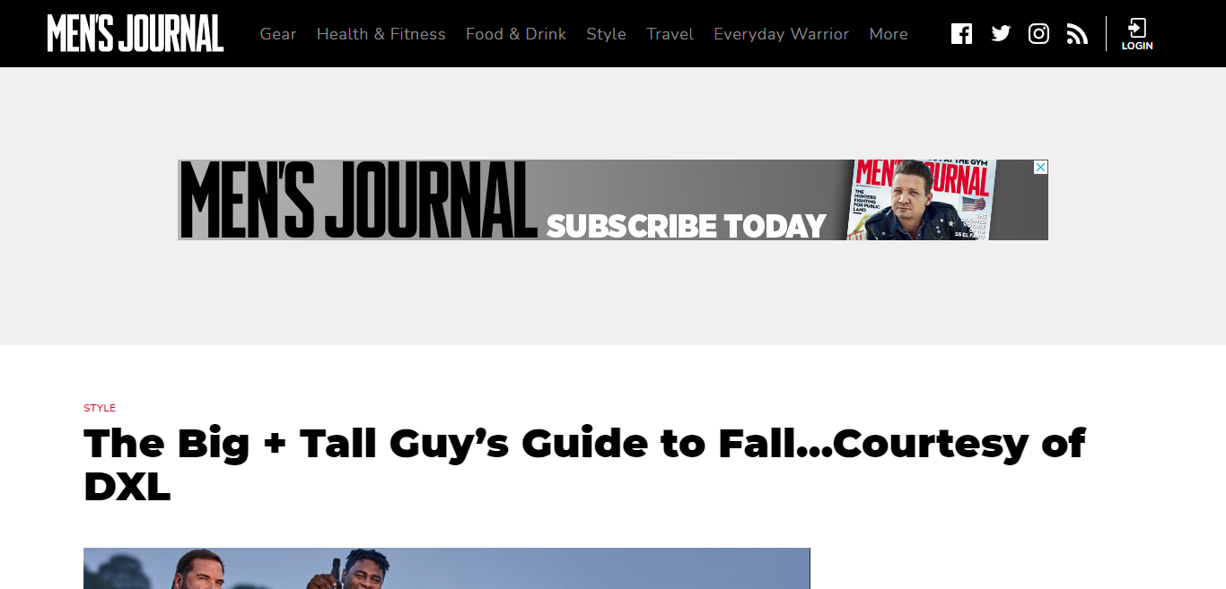Click the Big + Tall Guy's Guide headline
The image size is (1226, 589).
pos(584,464)
